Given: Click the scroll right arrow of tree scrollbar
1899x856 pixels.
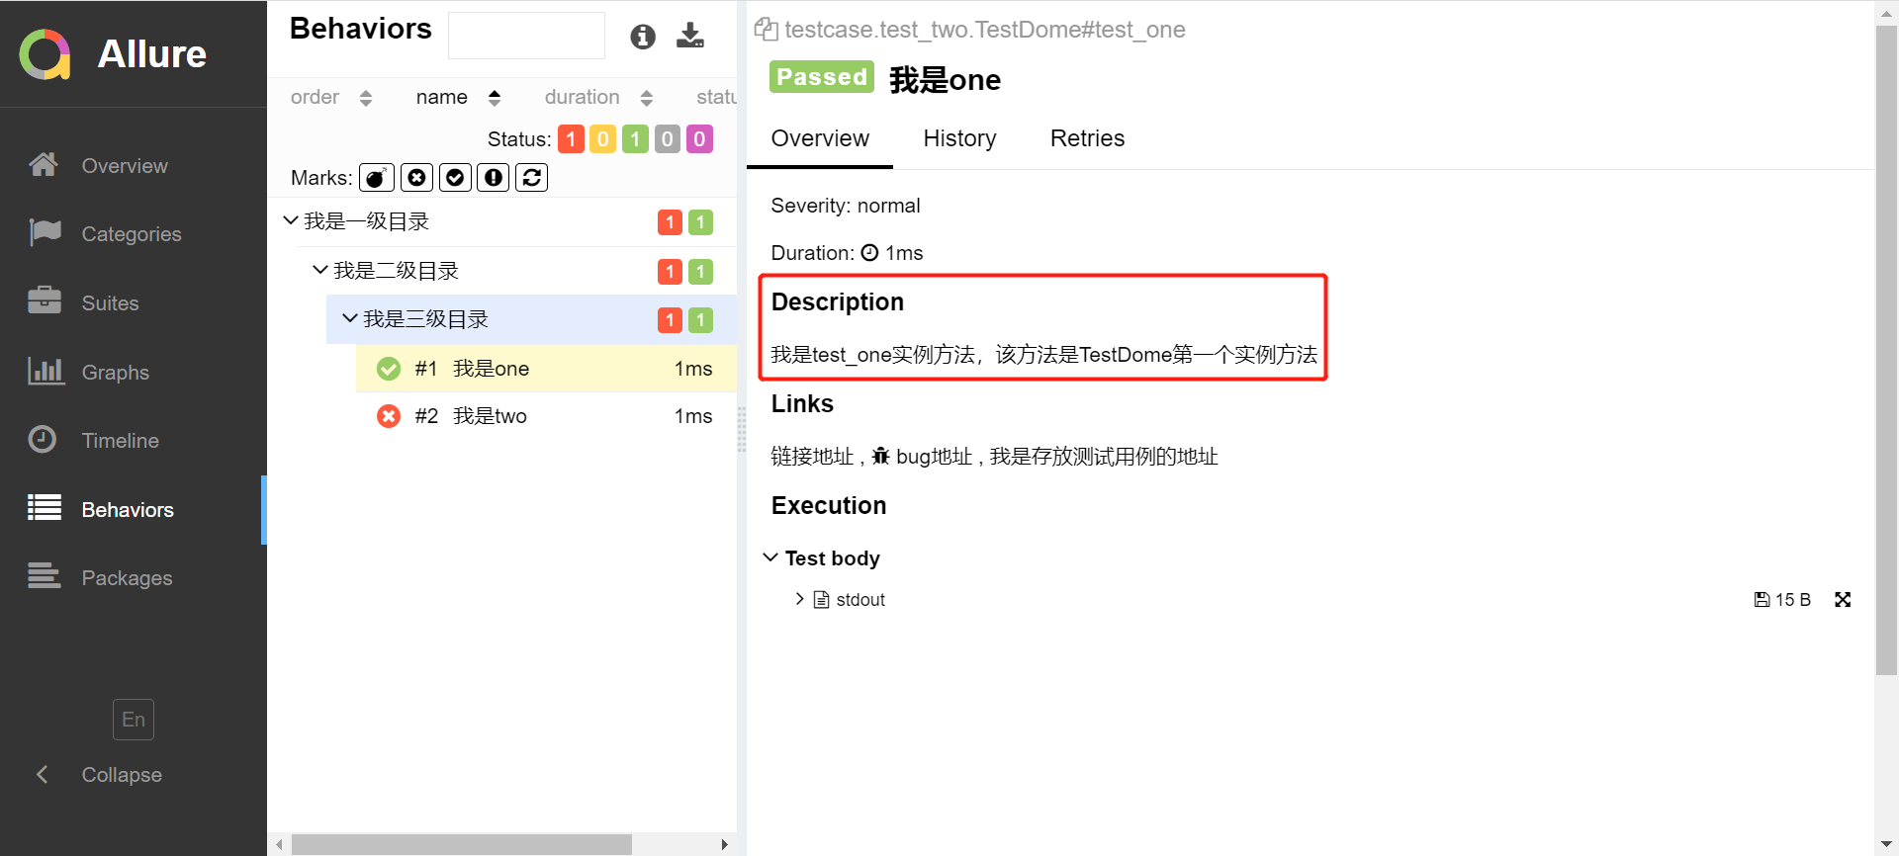Looking at the screenshot, I should (725, 844).
